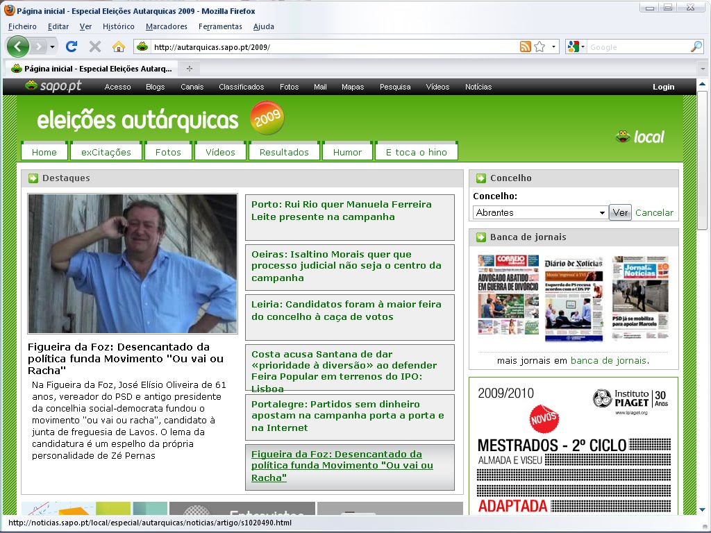711x533 pixels.
Task: Open the Leiria: Candidatos headline
Action: (350, 317)
